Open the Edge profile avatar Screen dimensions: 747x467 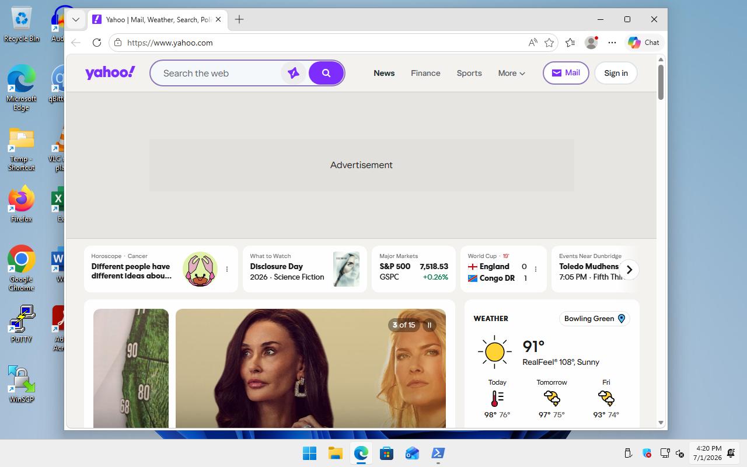tap(591, 43)
